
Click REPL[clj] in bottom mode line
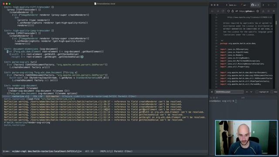coord(106,151)
